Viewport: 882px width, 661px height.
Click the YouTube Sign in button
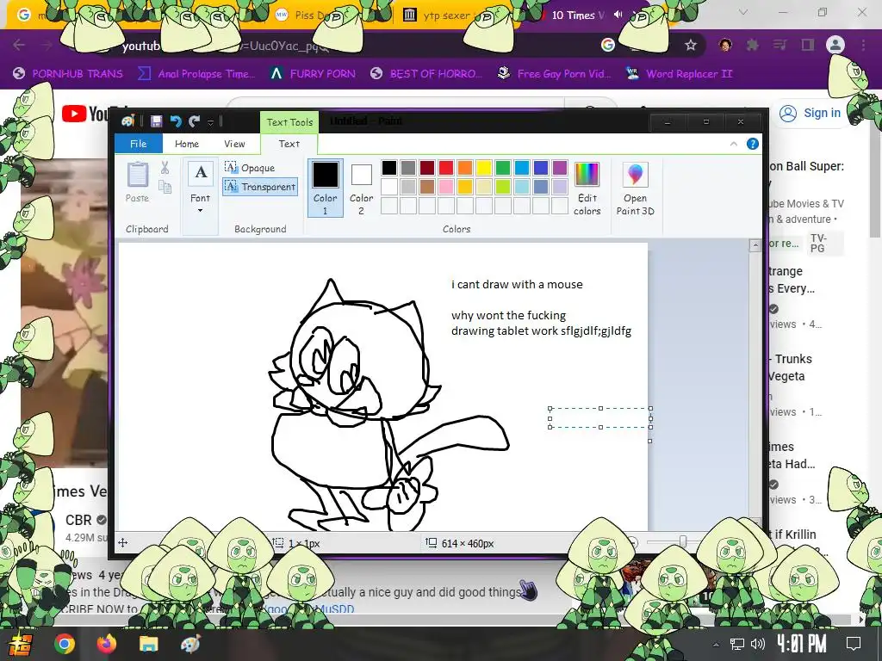click(x=810, y=113)
